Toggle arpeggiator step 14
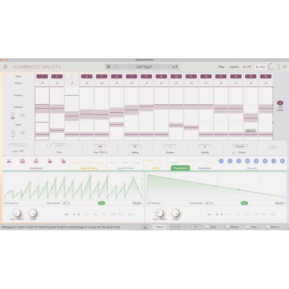 tap(236, 76)
